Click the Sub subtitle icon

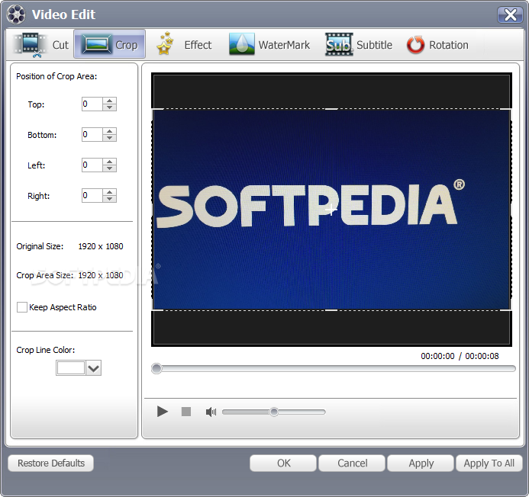tap(339, 44)
